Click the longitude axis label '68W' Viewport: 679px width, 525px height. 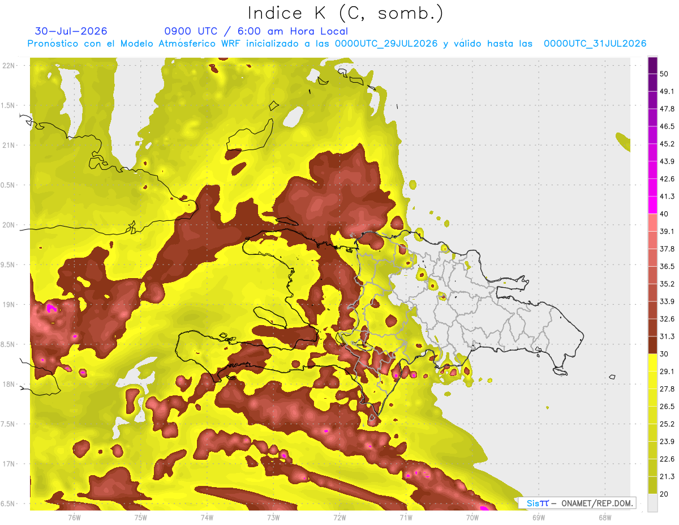pos(604,517)
